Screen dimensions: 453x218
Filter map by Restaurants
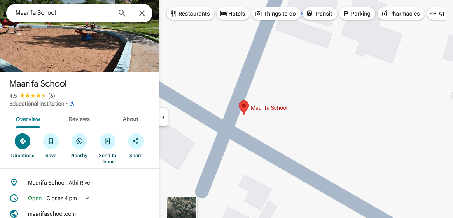point(190,14)
